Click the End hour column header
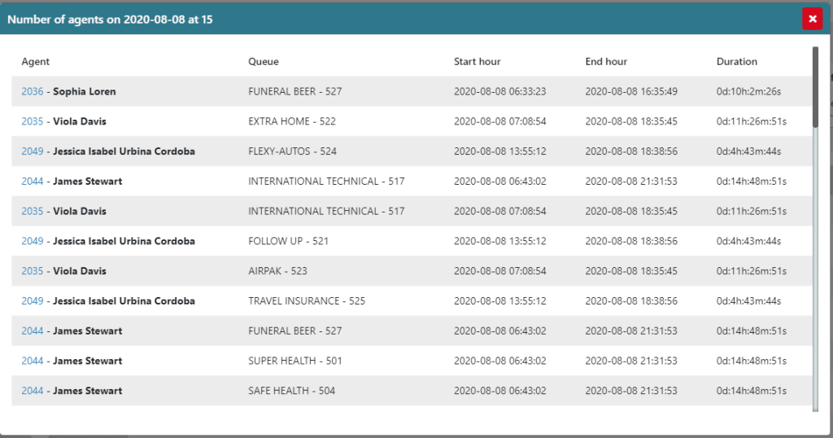The image size is (833, 438). (606, 62)
